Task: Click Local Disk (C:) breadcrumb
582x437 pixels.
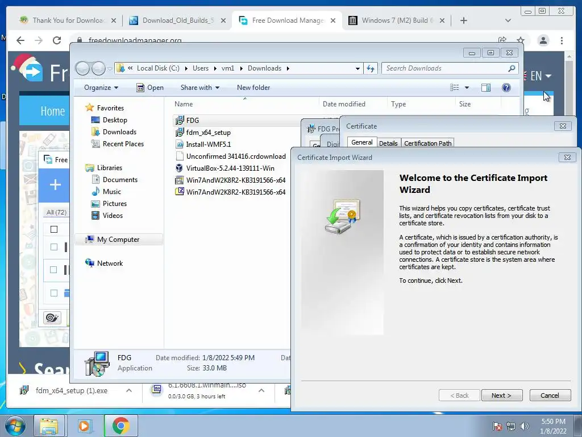Action: point(158,68)
